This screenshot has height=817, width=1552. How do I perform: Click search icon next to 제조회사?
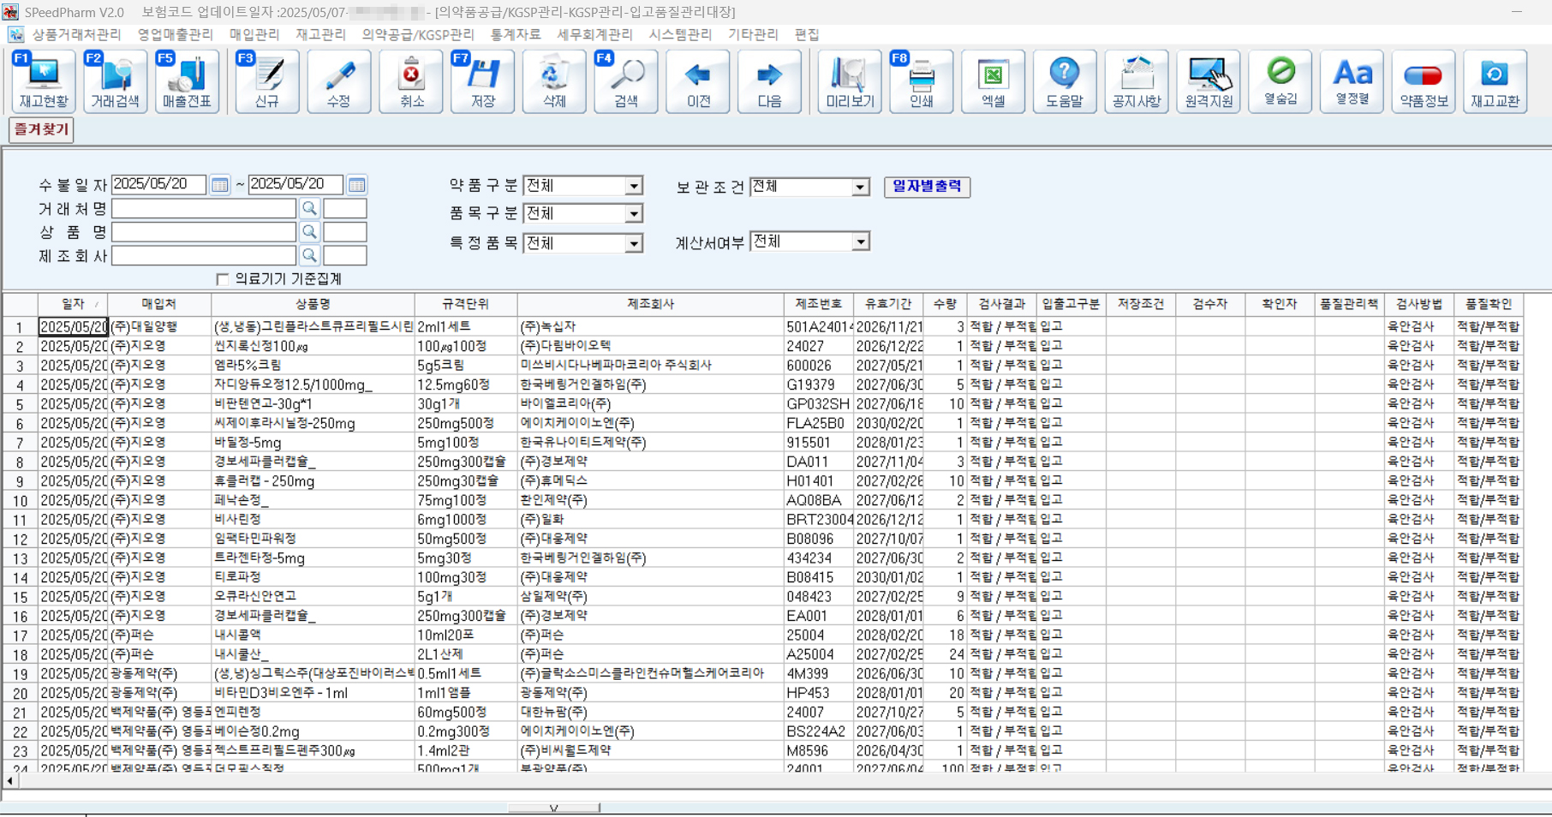(x=309, y=255)
